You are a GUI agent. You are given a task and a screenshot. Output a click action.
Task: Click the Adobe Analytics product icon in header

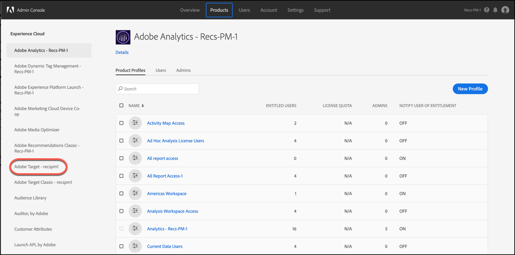point(123,36)
